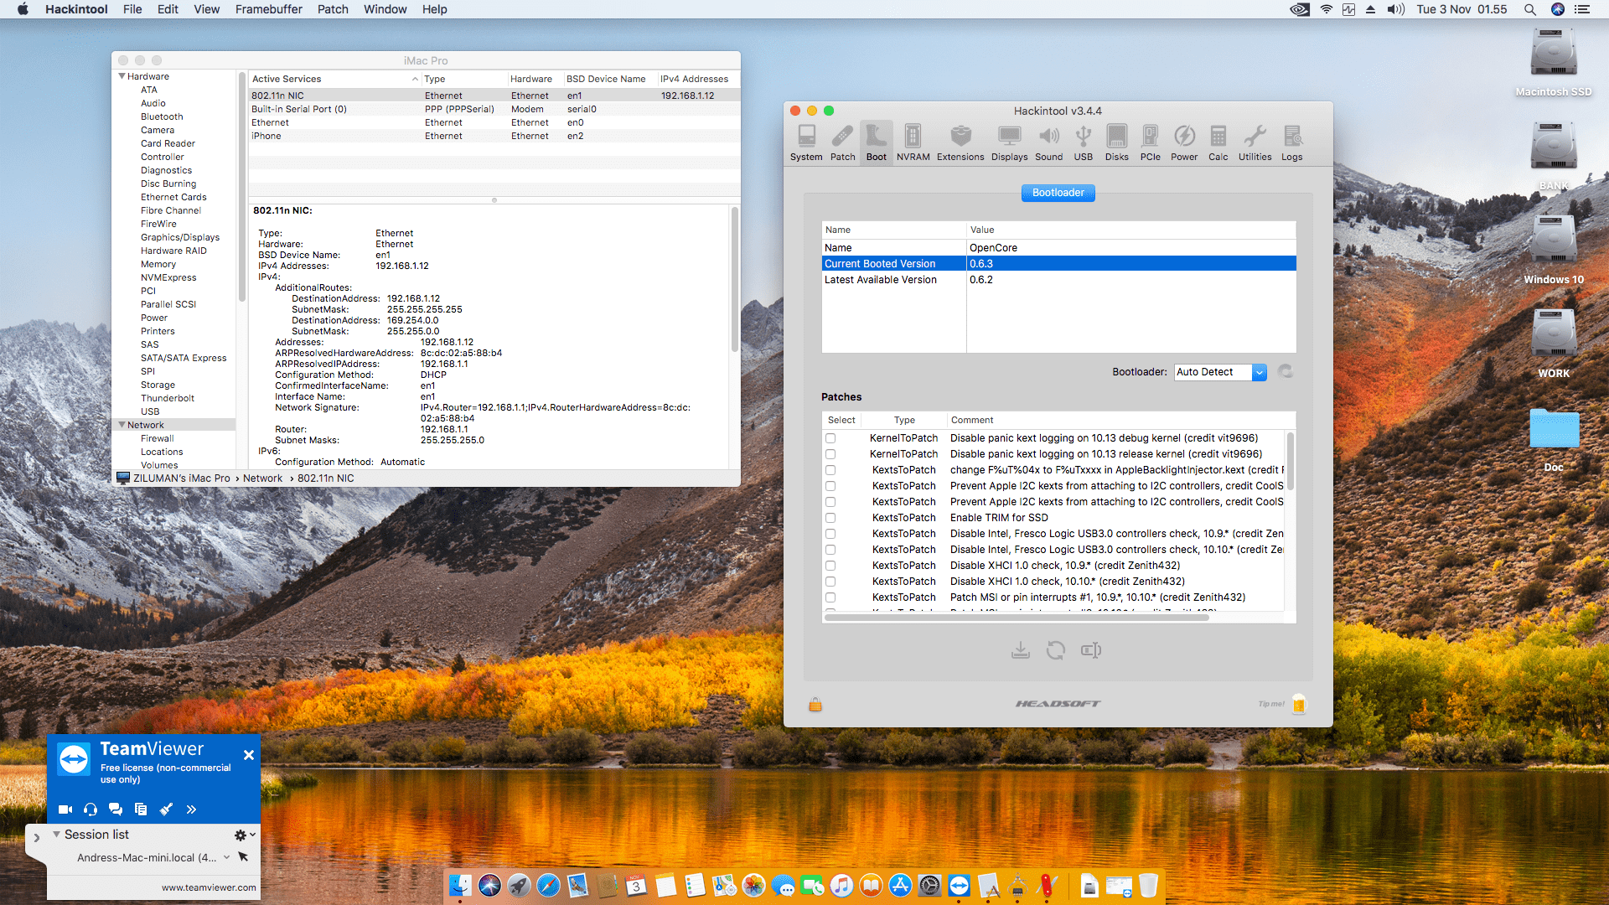Check the first KernelToPatch checkbox
Image resolution: width=1609 pixels, height=905 pixels.
(x=830, y=438)
